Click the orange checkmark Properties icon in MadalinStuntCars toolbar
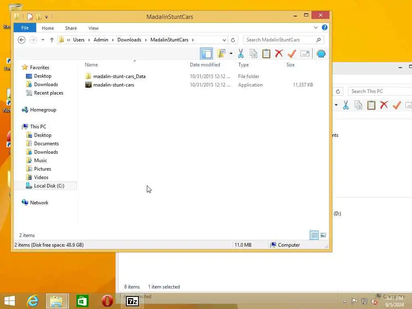The height and width of the screenshot is (309, 412). click(292, 54)
